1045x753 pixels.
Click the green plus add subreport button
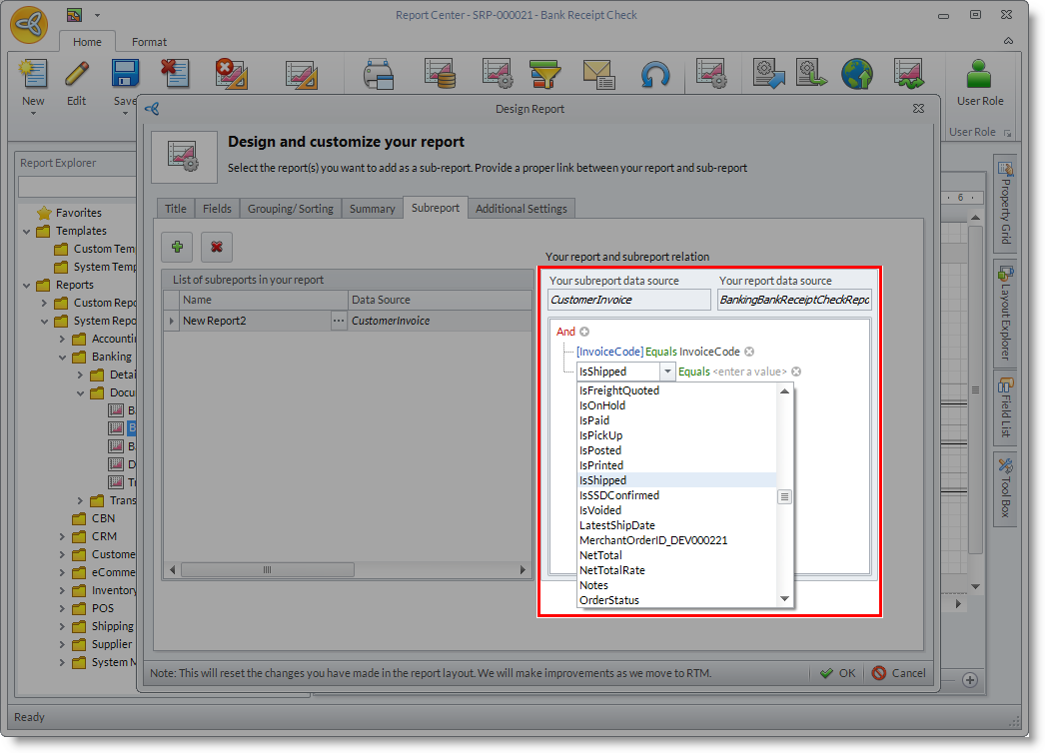coord(177,247)
